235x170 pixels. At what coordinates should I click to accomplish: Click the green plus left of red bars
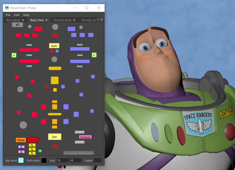14,55
